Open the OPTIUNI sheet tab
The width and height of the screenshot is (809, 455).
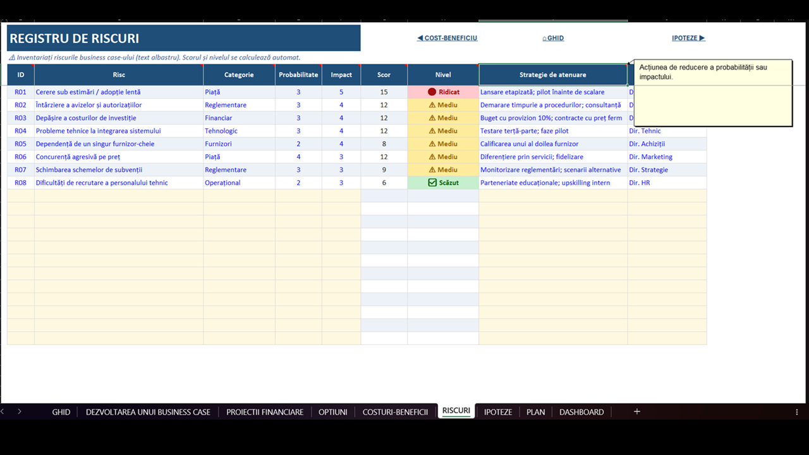tap(333, 412)
